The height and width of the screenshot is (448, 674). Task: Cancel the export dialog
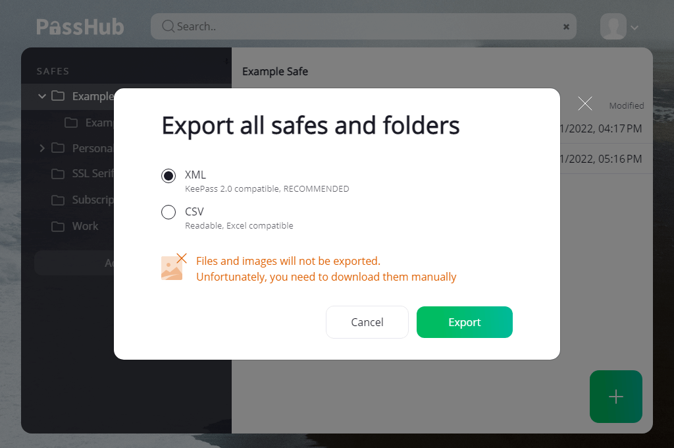[x=367, y=322]
